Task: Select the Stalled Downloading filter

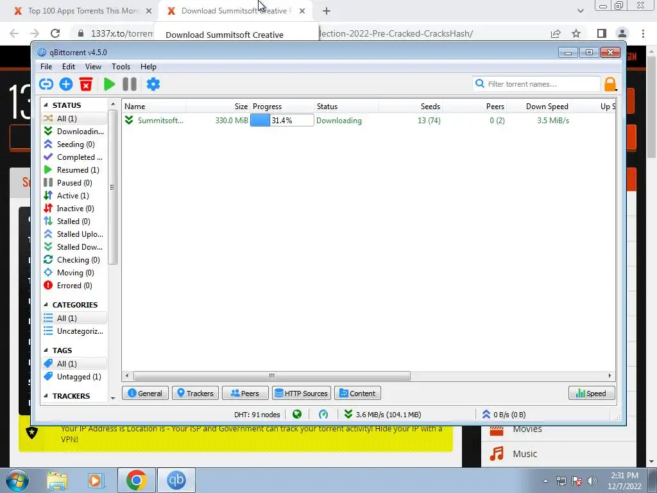Action: [x=74, y=247]
